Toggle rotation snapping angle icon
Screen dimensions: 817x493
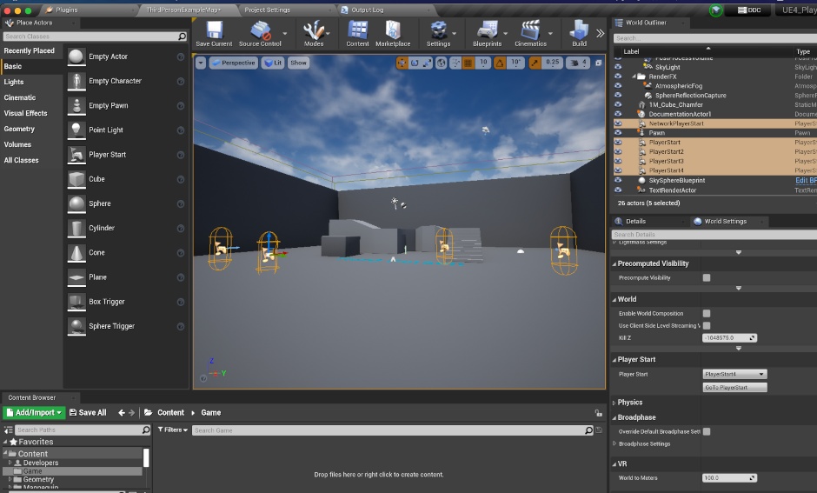(500, 63)
